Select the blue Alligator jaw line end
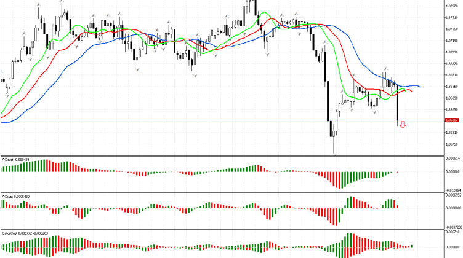The image size is (463, 258). (x=419, y=87)
